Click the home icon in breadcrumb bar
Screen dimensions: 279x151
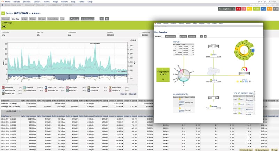click(2, 5)
